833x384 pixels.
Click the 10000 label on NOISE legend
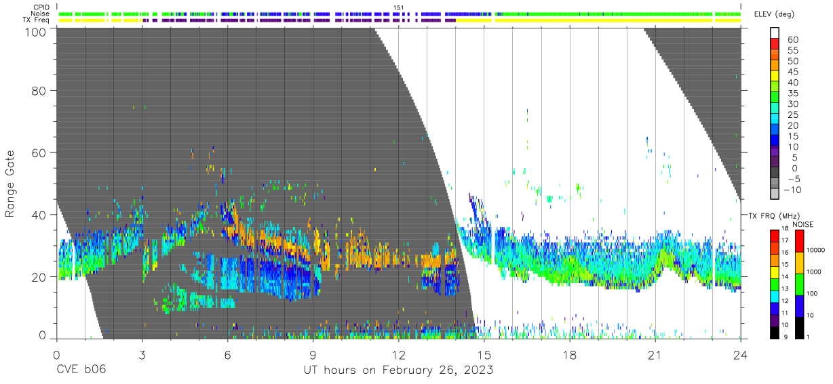(817, 251)
